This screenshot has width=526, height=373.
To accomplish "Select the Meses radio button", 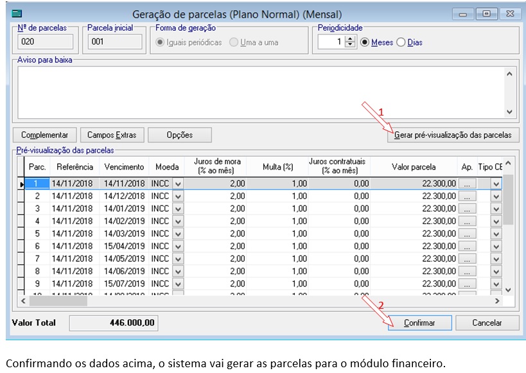I will tap(365, 42).
